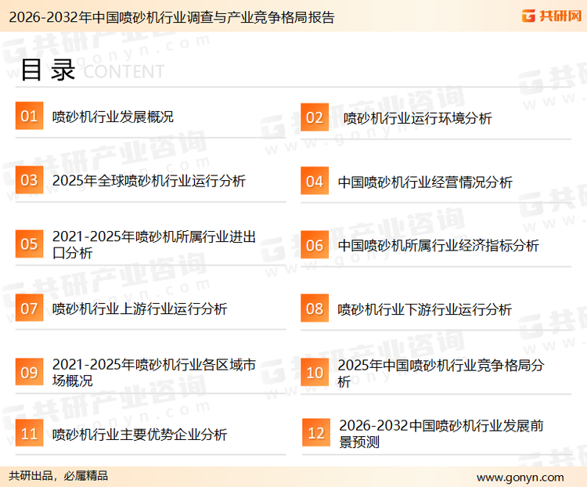Open 2025年全球喷砂机行业运行分析 chapter
587x487 pixels.
click(x=149, y=181)
